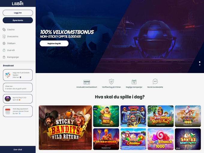Click the Livecasino card icon
Image resolution: width=204 pixels, height=153 pixels.
pos(4,37)
